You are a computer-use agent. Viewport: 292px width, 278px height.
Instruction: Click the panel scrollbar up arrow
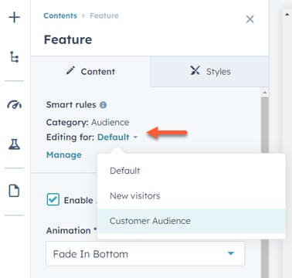pos(265,93)
